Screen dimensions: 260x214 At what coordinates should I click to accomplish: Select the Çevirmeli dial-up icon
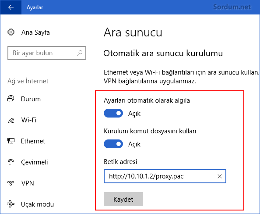11,162
